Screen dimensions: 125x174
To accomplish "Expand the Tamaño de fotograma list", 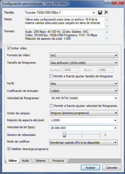I will (84, 63).
